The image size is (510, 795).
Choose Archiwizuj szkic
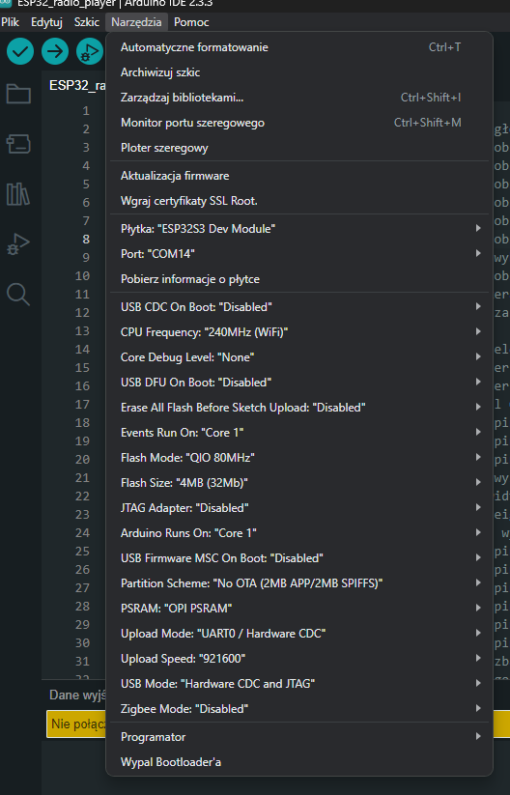pos(299,72)
